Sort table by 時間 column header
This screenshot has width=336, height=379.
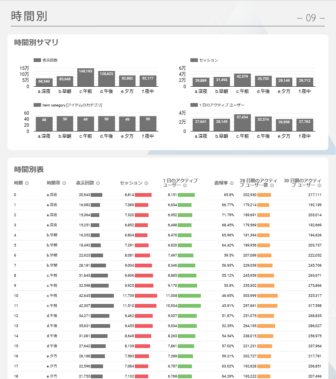click(19, 183)
